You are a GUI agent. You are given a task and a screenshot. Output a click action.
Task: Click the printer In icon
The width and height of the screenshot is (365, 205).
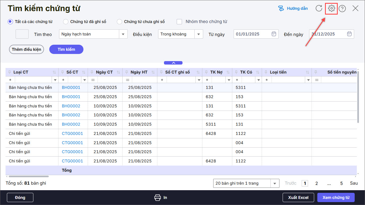coord(158,198)
